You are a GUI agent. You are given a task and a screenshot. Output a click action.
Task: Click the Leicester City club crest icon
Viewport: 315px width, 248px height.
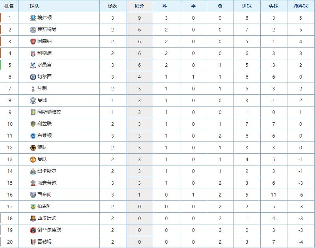pyautogui.click(x=33, y=29)
